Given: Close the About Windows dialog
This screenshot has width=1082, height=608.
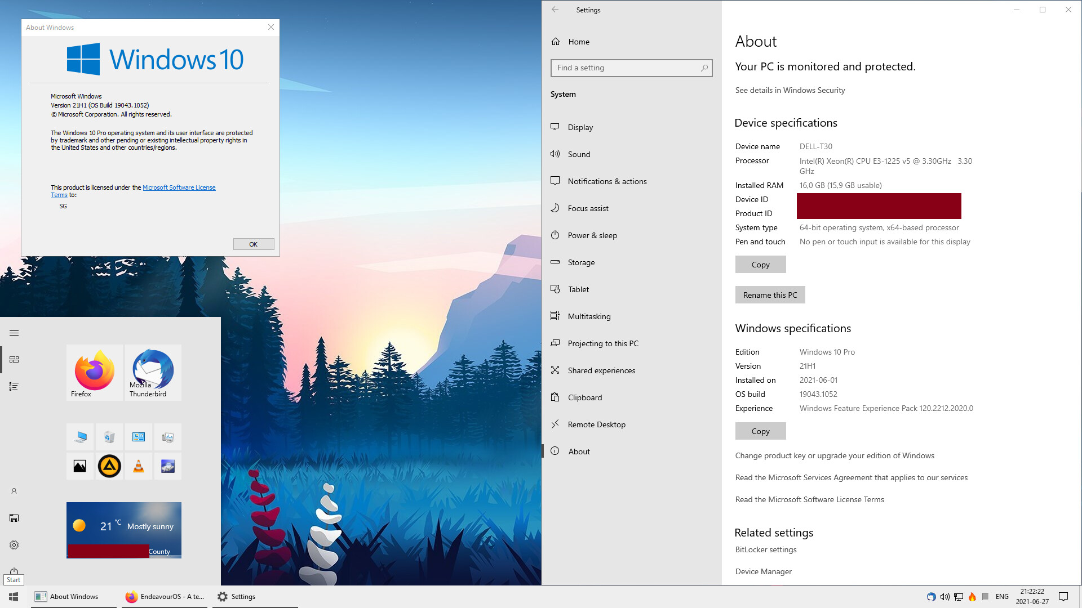Looking at the screenshot, I should click(271, 27).
